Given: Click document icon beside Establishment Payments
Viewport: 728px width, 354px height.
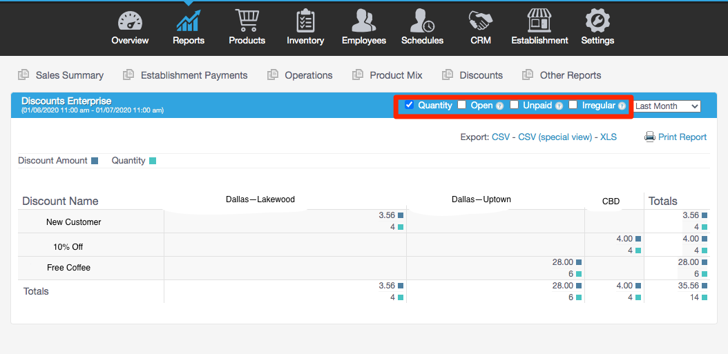Looking at the screenshot, I should pyautogui.click(x=128, y=75).
